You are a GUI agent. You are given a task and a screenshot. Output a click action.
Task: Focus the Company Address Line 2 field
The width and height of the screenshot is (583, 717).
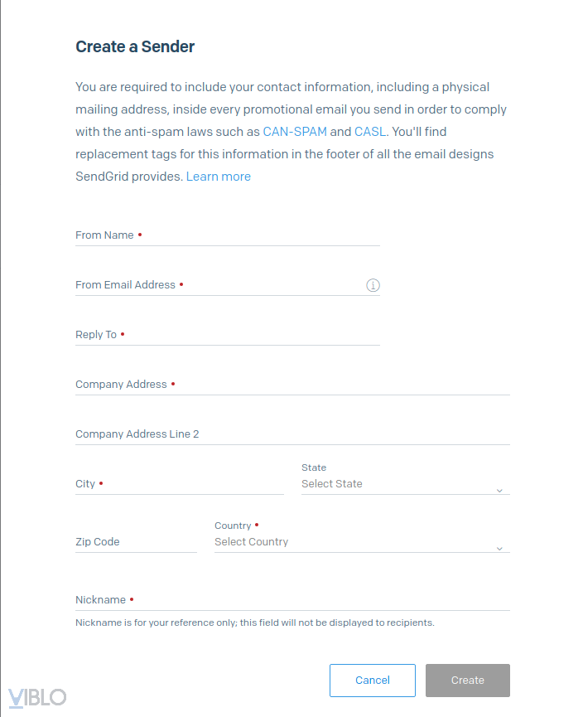[x=292, y=434]
